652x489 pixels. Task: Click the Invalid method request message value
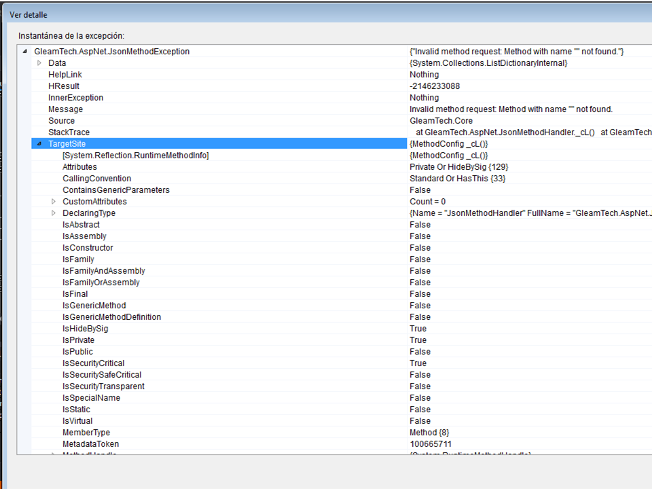[x=511, y=109]
